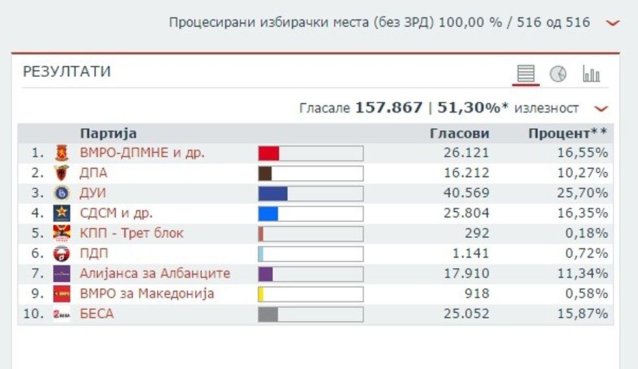
Task: Open ВМРО-ДПМНЕ и др. party link
Action: click(142, 154)
